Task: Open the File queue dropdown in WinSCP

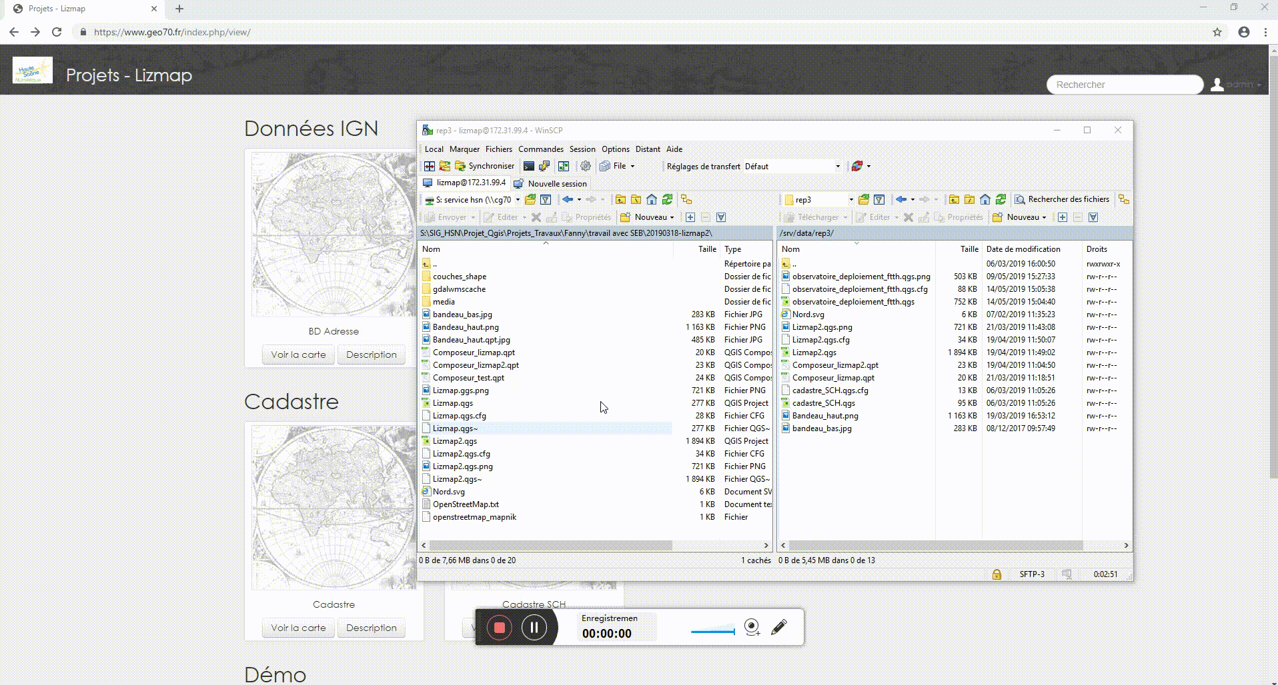Action: point(617,166)
